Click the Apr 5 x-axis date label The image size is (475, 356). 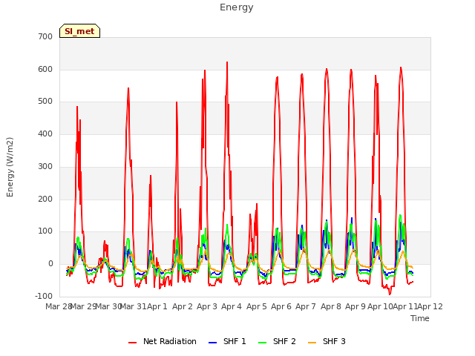click(257, 306)
